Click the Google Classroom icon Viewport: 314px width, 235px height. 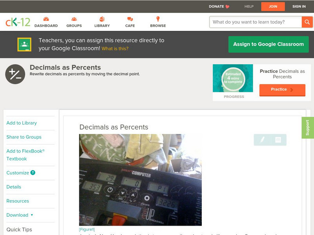[x=24, y=44]
